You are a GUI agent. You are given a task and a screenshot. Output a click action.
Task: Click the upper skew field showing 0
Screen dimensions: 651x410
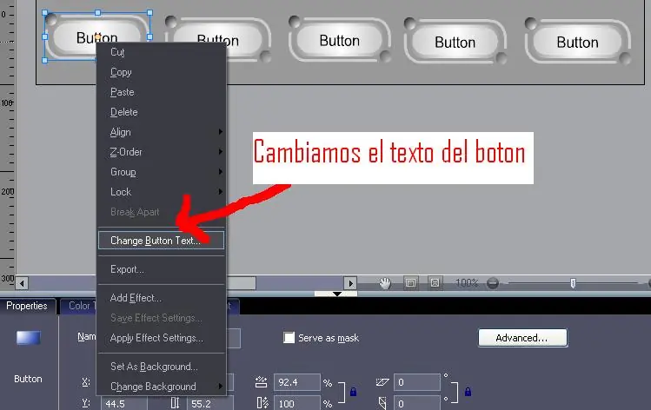click(x=417, y=382)
